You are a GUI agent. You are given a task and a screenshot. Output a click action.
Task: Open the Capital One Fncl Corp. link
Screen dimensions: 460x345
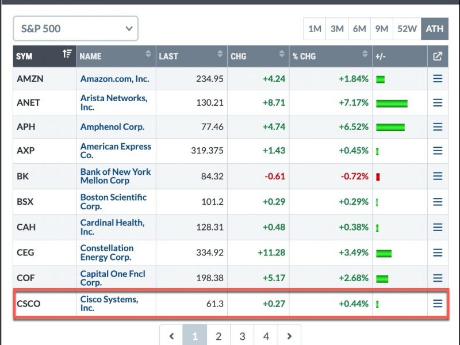click(113, 278)
